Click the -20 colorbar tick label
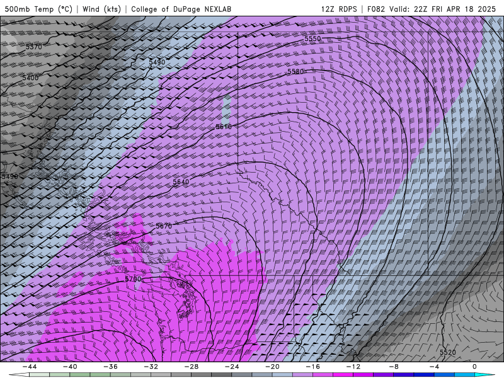The height and width of the screenshot is (378, 504). coord(272,367)
